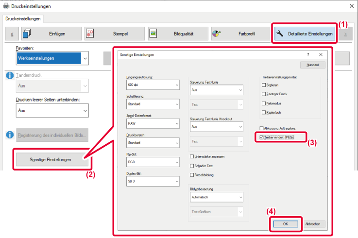The image size is (358, 238).
Task: Check the Scharfer Text option
Action: pyautogui.click(x=192, y=166)
